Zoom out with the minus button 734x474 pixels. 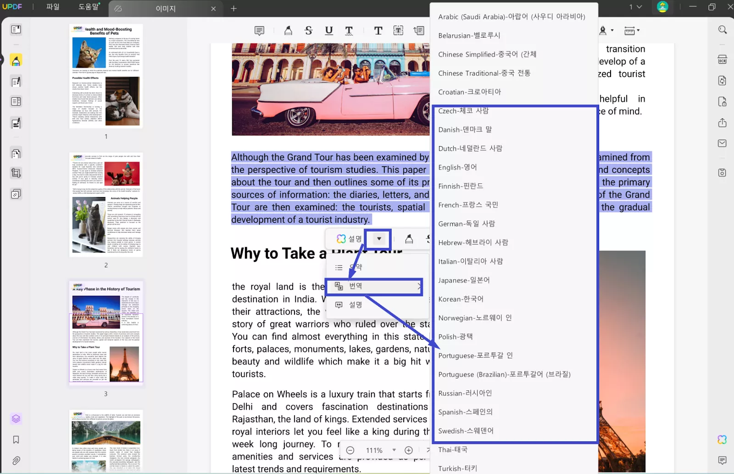(350, 450)
